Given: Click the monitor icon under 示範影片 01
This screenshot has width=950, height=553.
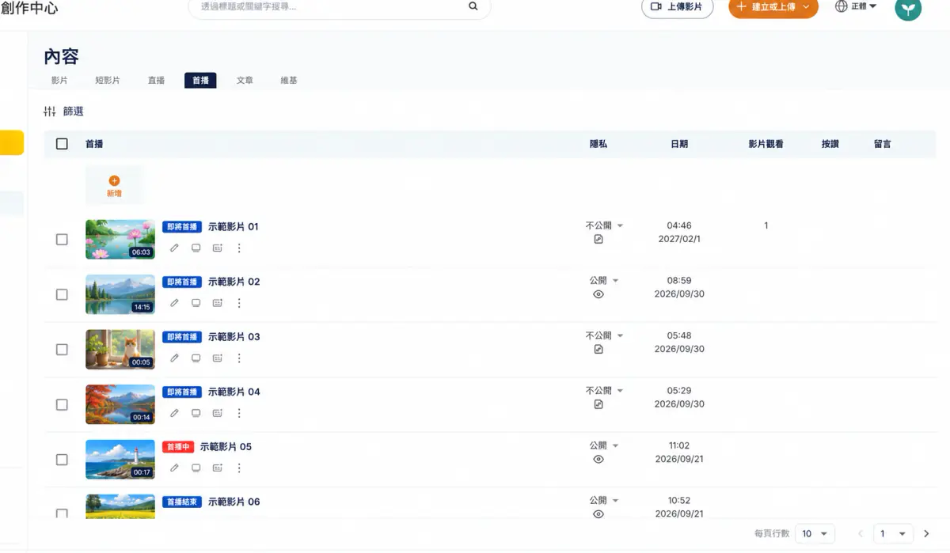Looking at the screenshot, I should click(x=196, y=248).
